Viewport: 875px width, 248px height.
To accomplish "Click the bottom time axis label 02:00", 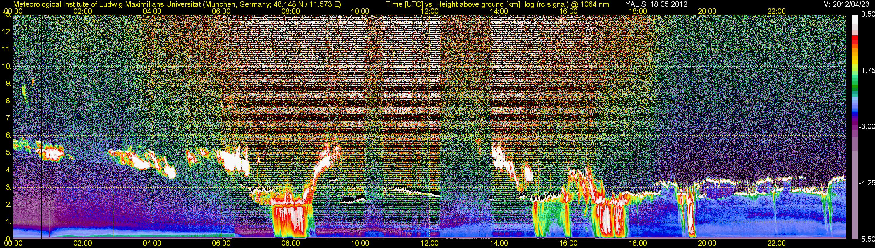I will pyautogui.click(x=83, y=243).
